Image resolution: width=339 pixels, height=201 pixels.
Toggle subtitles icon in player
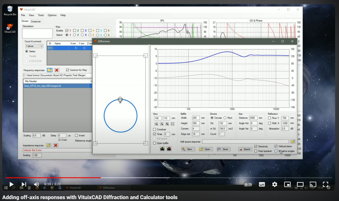coord(262,184)
